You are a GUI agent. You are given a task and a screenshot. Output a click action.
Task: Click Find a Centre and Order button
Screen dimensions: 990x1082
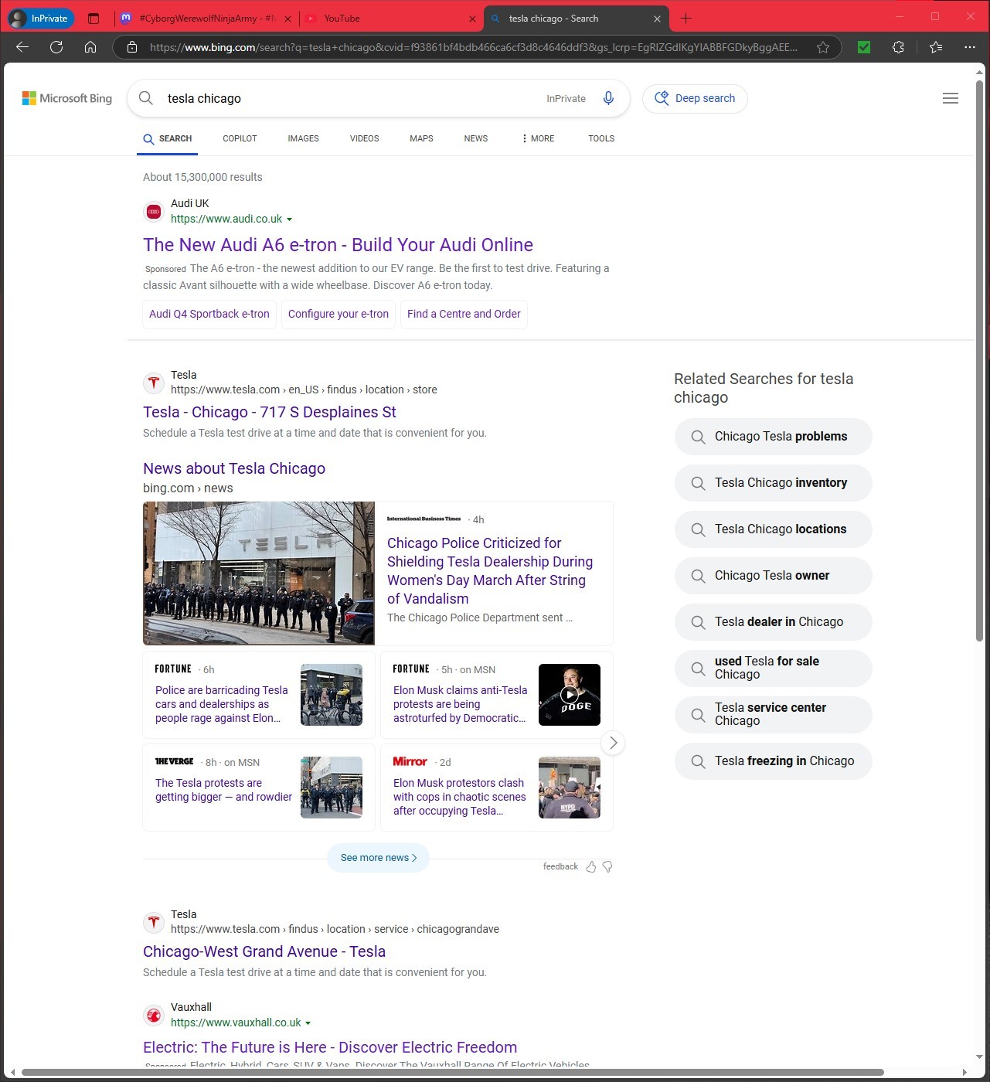click(464, 314)
